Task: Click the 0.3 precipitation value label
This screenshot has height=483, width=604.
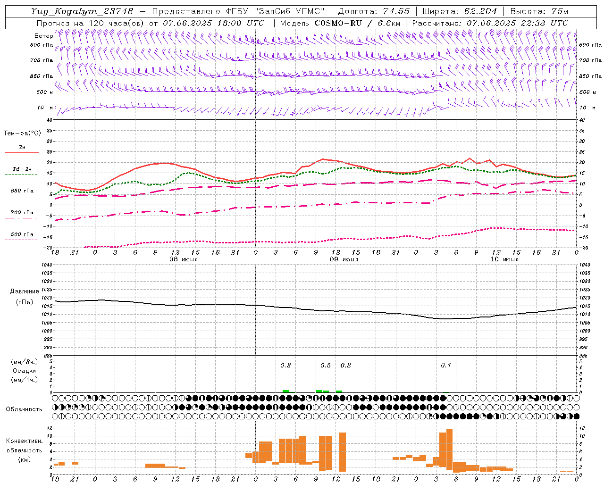Action: coord(285,366)
